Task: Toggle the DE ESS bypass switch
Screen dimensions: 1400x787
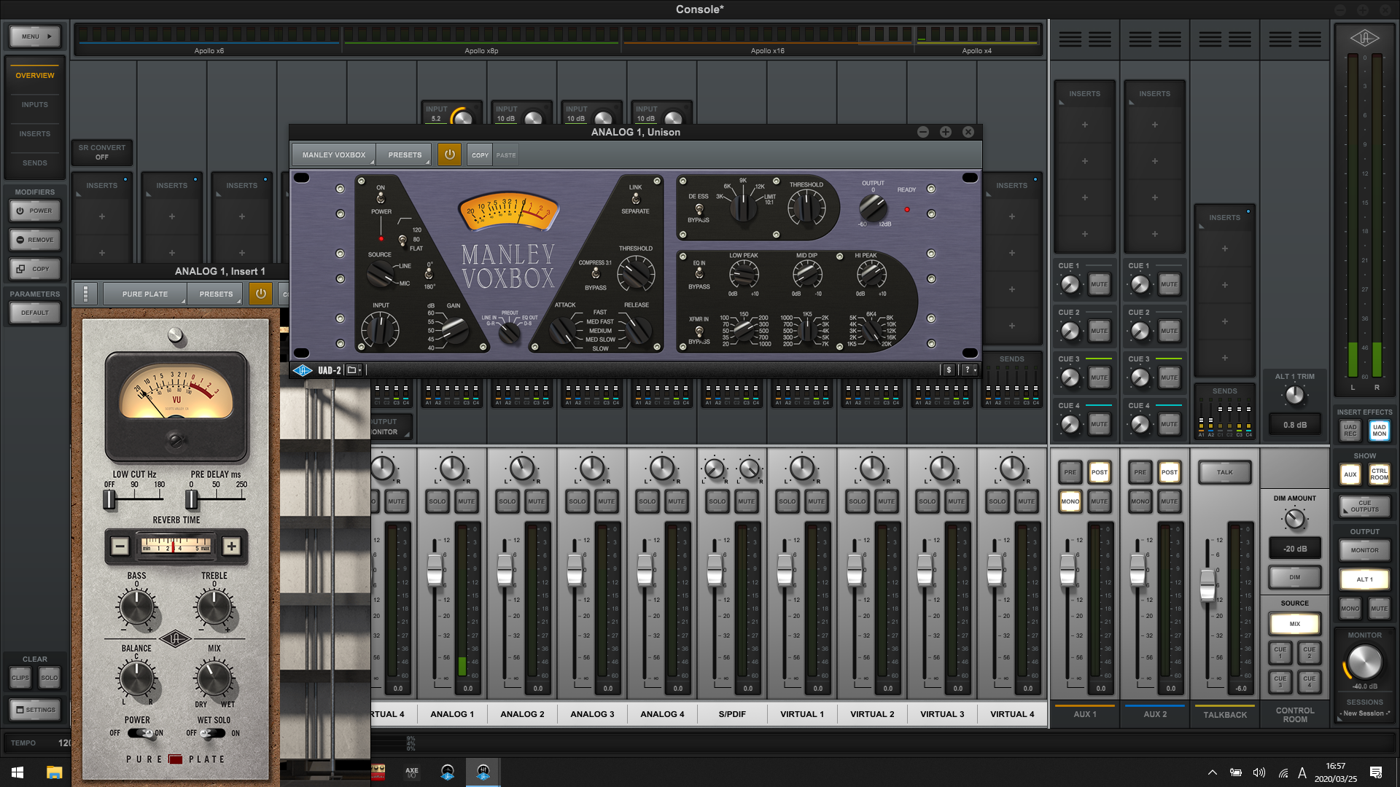Action: click(699, 209)
